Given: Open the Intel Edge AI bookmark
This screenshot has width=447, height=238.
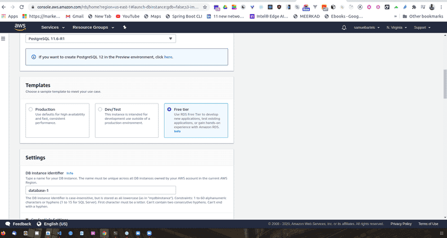Looking at the screenshot, I should 269,16.
